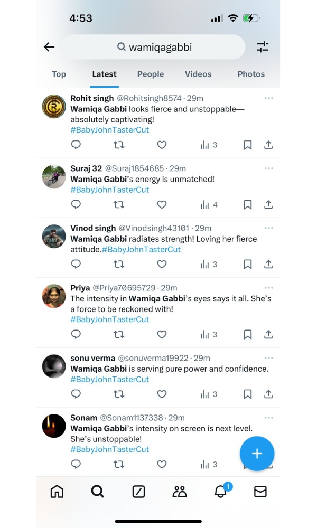Open the notifications bell
This screenshot has height=528, width=317.
coord(221,492)
